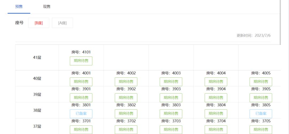Click 期房待售 status for room 3704
Screen dimensions: 289x134
(216, 129)
